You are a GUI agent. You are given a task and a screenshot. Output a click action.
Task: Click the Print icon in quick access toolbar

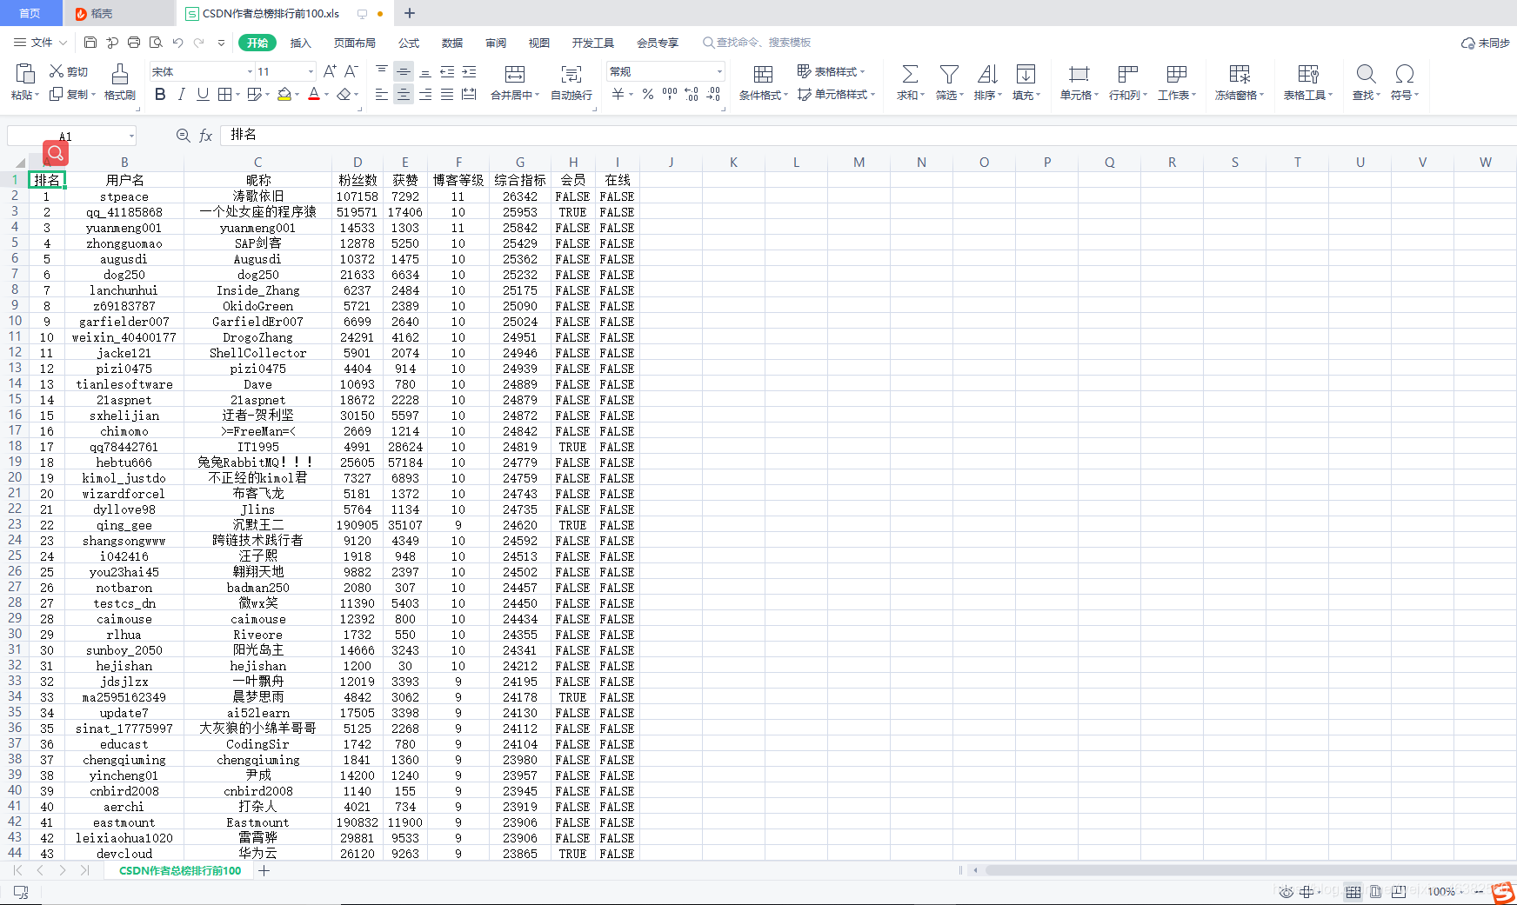[134, 42]
